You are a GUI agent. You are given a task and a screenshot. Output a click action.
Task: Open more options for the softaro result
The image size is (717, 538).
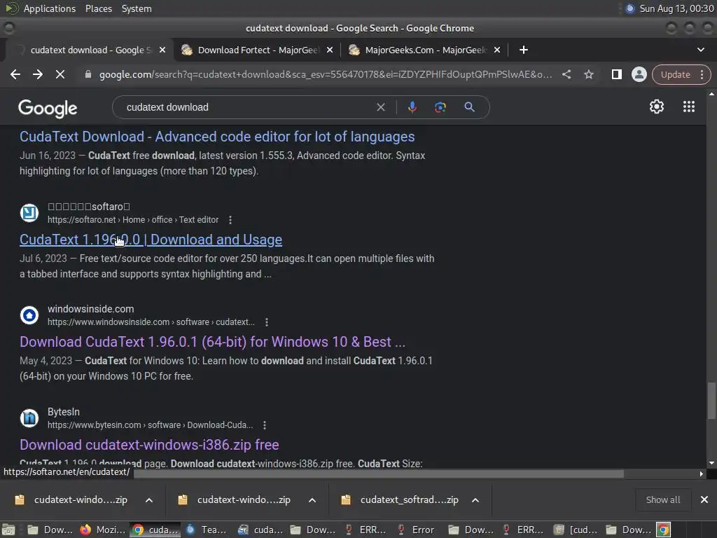230,220
